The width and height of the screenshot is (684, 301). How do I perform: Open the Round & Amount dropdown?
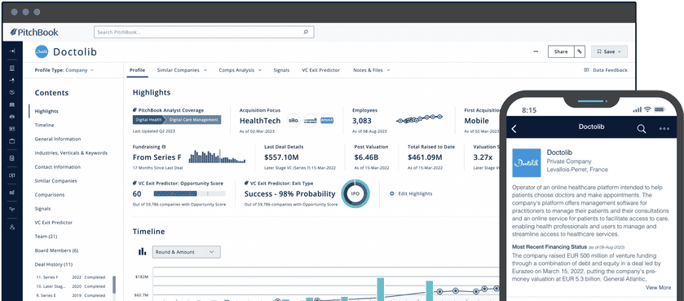[x=186, y=252]
